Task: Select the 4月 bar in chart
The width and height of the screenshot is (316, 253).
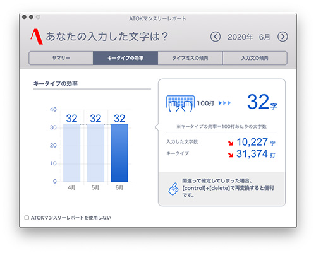Action: click(71, 153)
